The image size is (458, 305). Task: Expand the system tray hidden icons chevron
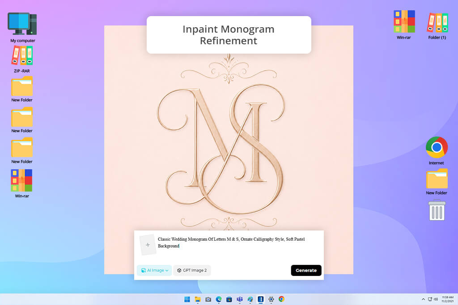click(423, 299)
